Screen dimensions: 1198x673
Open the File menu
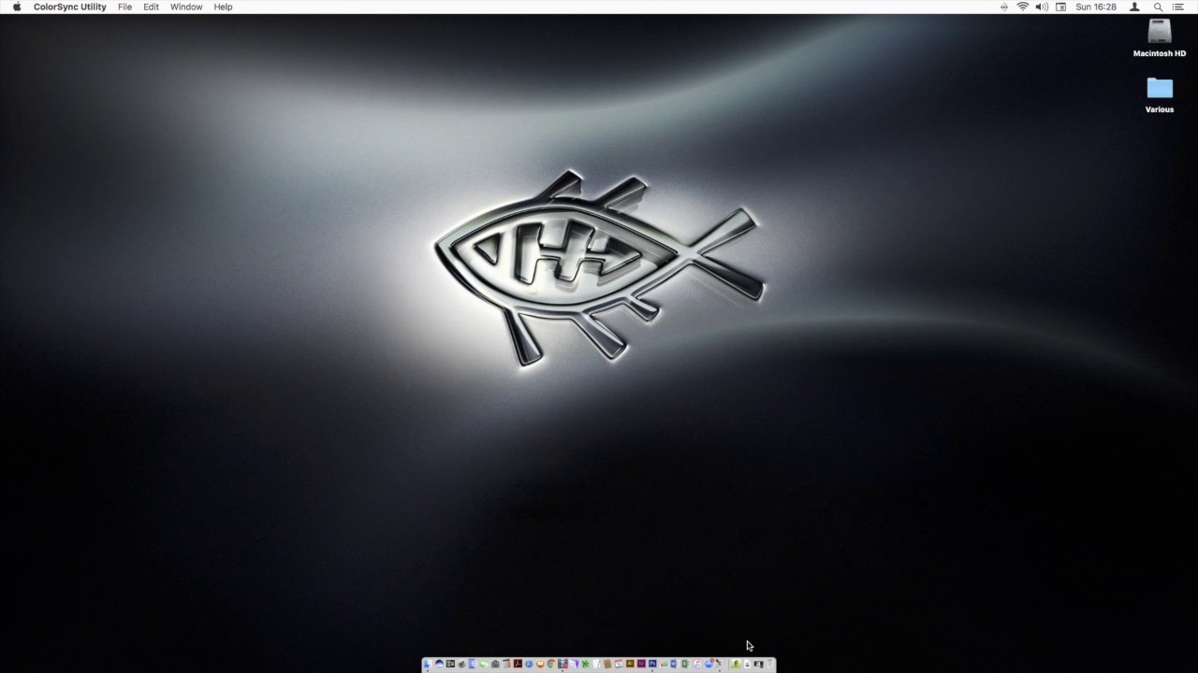(x=124, y=7)
